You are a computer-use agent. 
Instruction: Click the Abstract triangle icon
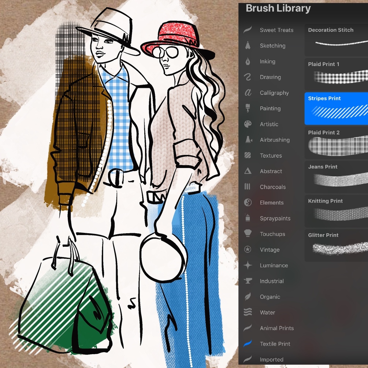pyautogui.click(x=248, y=171)
